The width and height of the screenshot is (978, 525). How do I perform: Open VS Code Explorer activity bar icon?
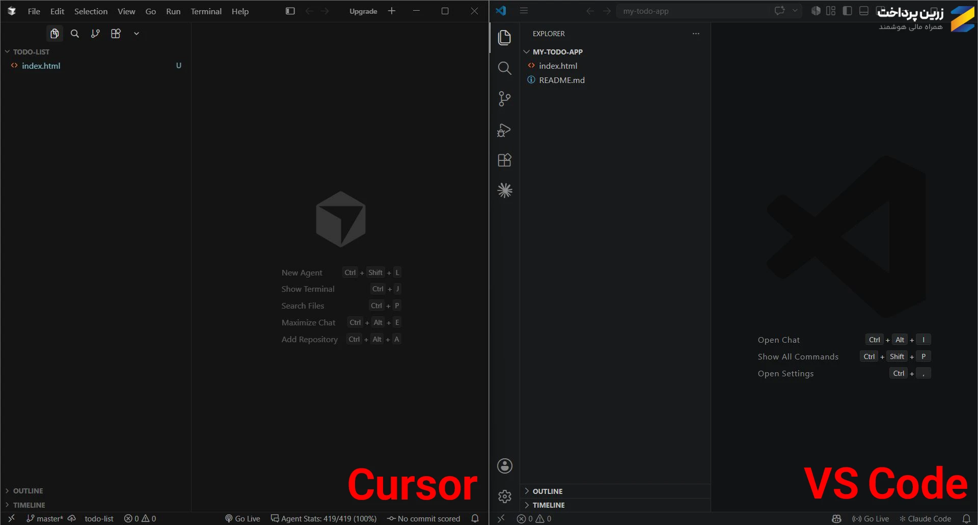pos(504,38)
